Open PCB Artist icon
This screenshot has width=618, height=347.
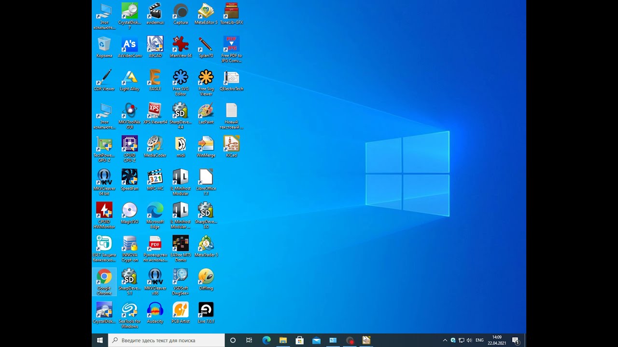coord(181,313)
